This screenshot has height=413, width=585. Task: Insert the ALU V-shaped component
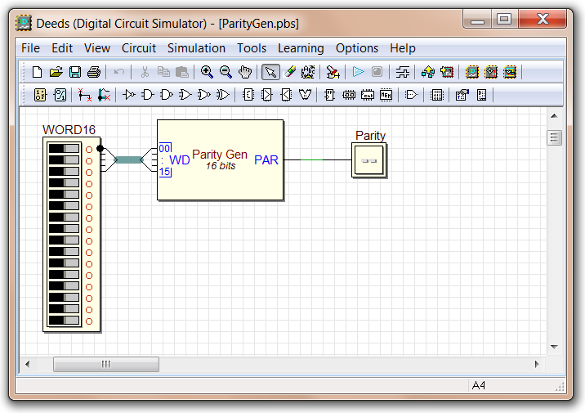[306, 95]
